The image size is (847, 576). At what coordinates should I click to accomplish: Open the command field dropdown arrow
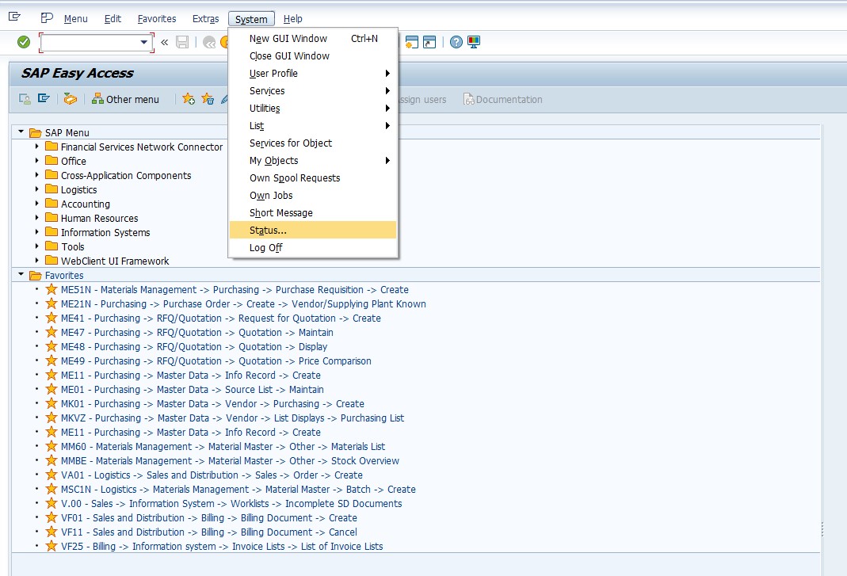click(143, 42)
